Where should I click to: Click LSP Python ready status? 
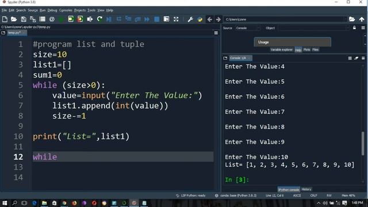(x=191, y=195)
